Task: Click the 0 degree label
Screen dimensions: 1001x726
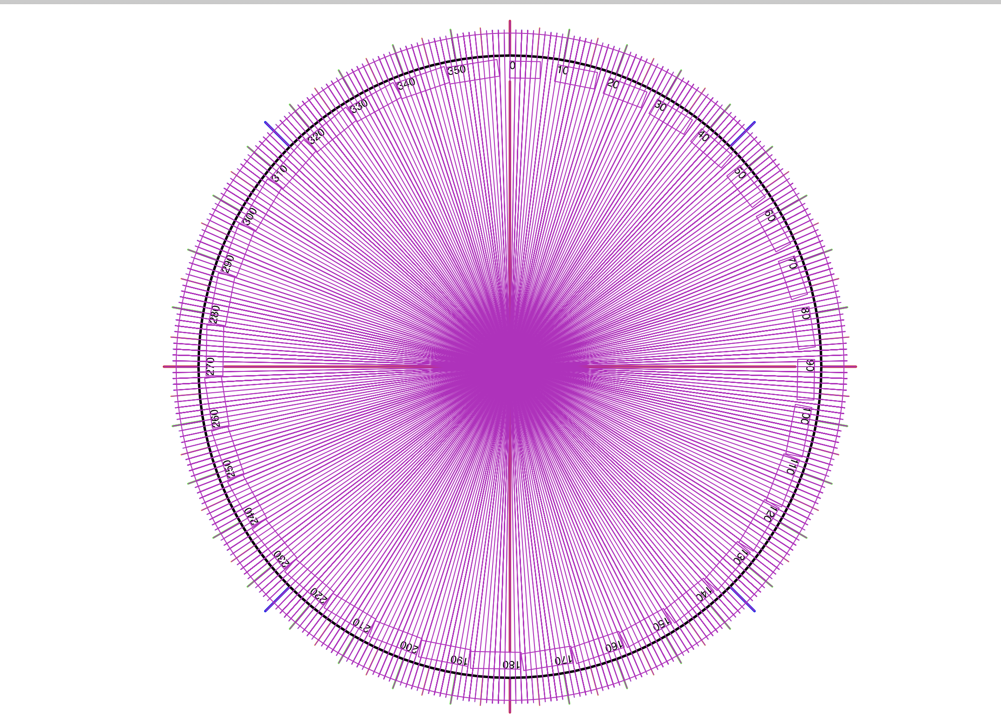Action: (513, 66)
